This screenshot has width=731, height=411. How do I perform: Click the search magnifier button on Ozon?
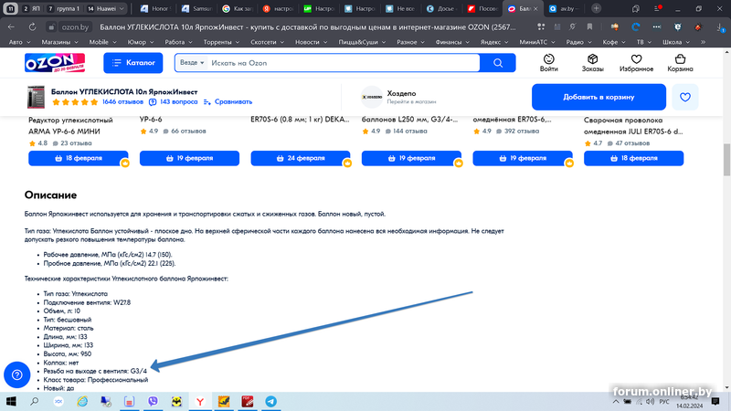pos(498,63)
